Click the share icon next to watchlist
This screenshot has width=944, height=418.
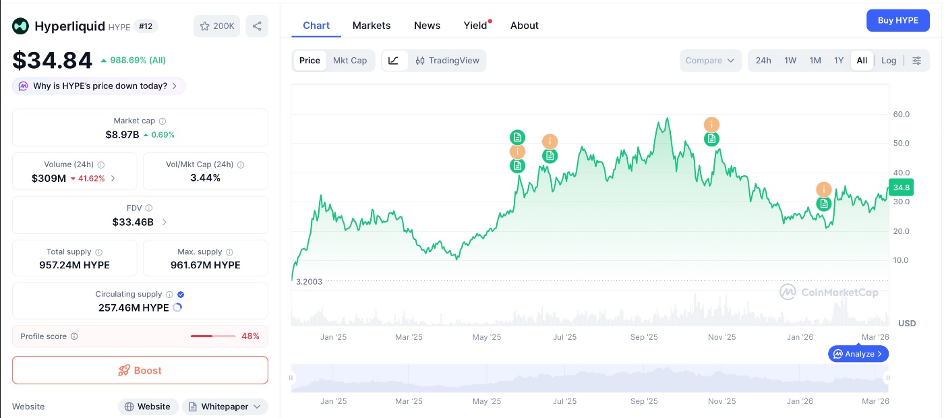pos(257,26)
